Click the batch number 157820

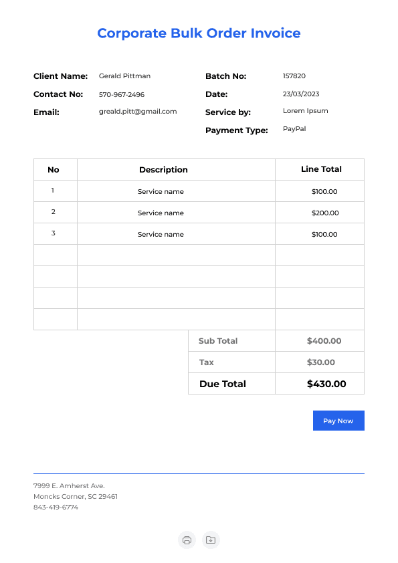tap(294, 76)
